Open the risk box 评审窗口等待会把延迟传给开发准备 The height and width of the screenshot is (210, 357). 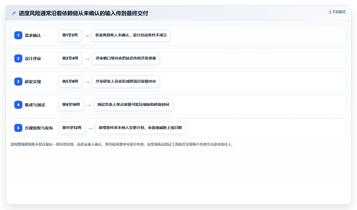126,58
